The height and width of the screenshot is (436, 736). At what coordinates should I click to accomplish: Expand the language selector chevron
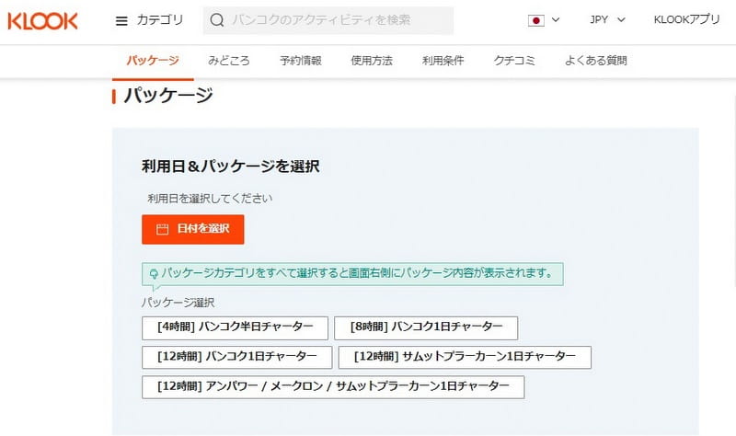556,20
